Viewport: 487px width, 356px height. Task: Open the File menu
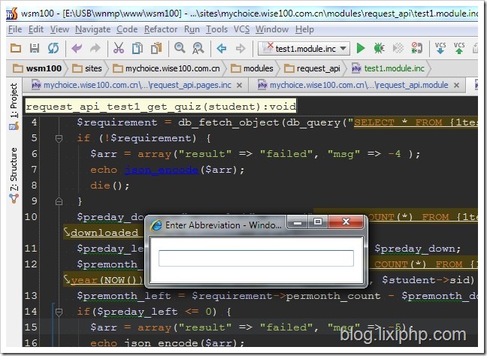click(x=15, y=29)
